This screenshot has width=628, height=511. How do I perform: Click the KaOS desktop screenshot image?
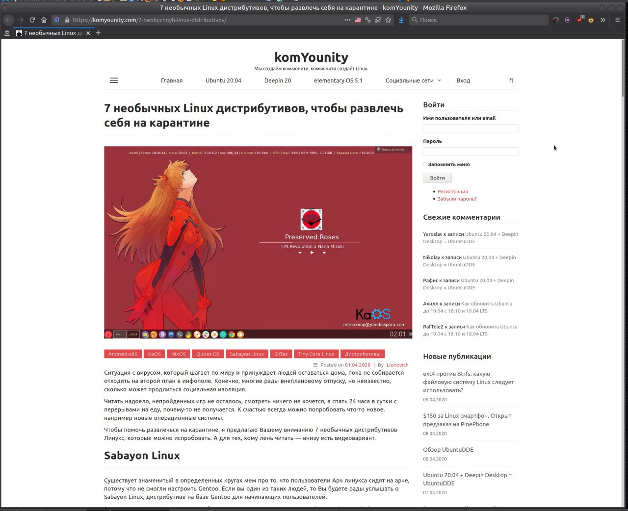tap(258, 242)
